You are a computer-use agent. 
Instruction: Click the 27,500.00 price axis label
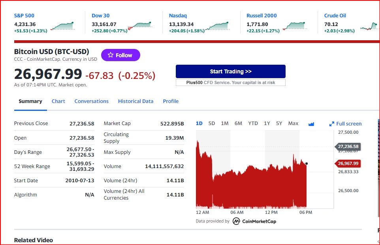348,132
